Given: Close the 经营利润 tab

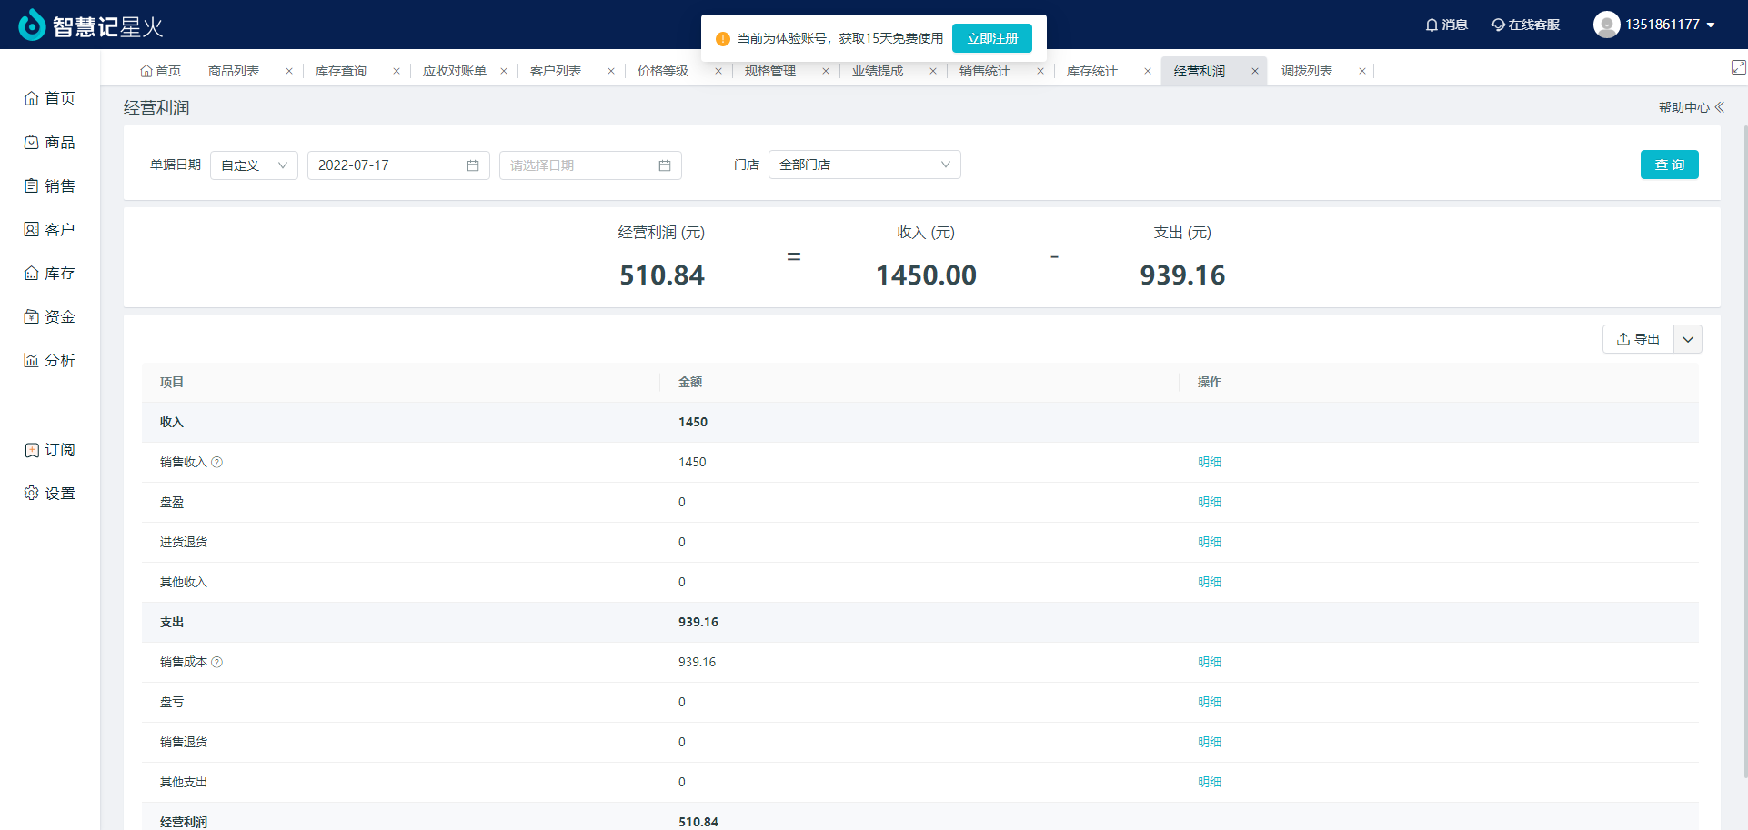Looking at the screenshot, I should click(1255, 71).
